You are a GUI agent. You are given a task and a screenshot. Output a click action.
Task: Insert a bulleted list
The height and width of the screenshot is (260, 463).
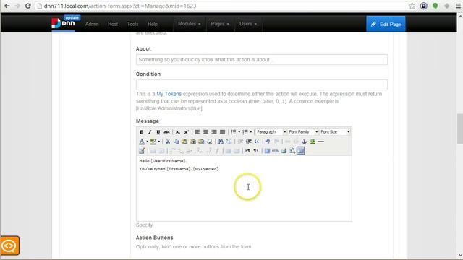[x=234, y=132]
